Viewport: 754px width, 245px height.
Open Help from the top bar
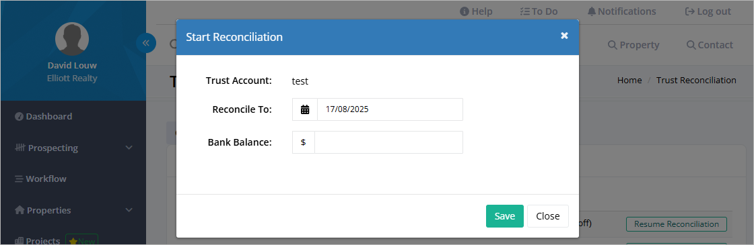pos(476,11)
